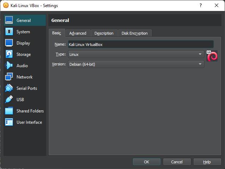
Task: Click the Debian 64-bit OS logo
Action: pos(212,56)
